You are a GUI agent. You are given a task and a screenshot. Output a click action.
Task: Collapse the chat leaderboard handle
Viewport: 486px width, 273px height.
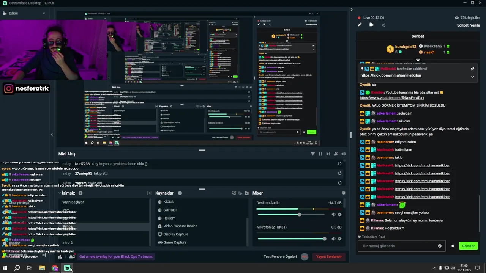418,60
